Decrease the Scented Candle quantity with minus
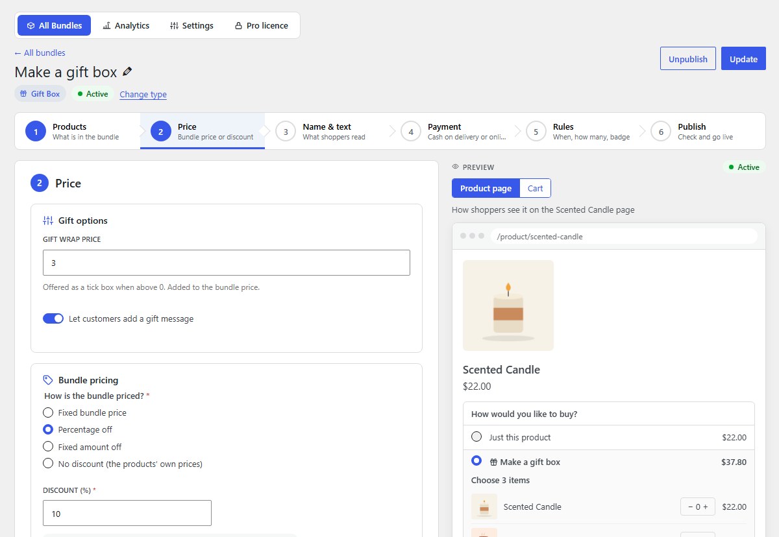This screenshot has height=537, width=779. [689, 507]
